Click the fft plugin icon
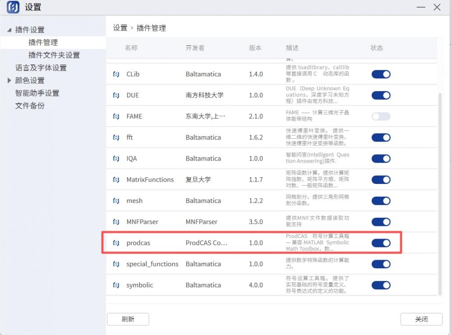 tap(116, 138)
